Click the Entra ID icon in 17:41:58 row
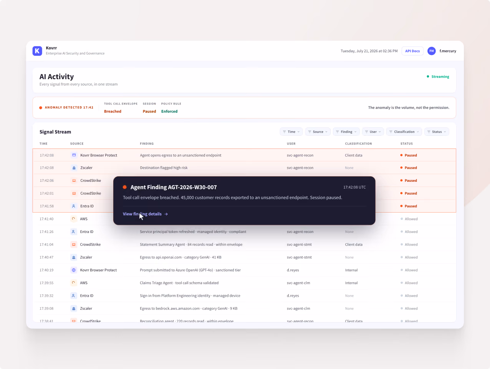The height and width of the screenshot is (369, 490). click(74, 206)
